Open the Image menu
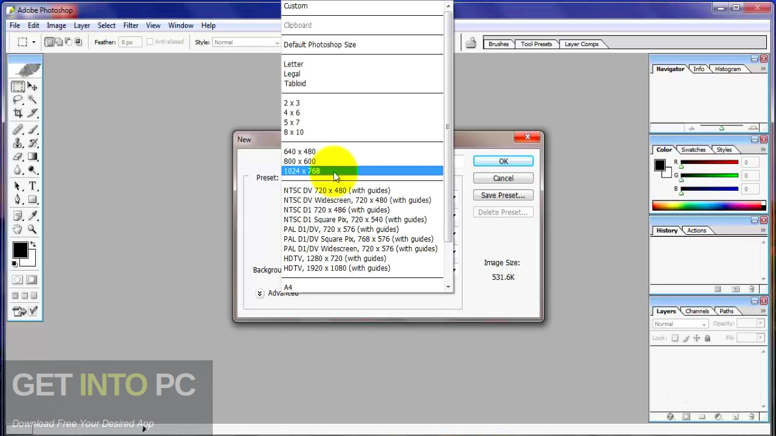 56,25
